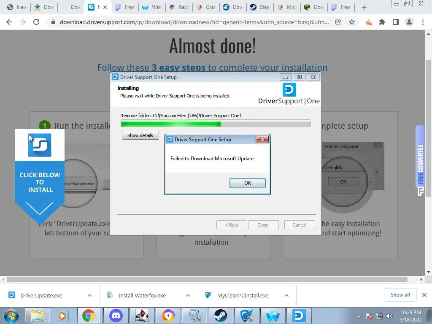Viewport: 432px width, 324px height.
Task: Switch to the Stea tab
Action: tap(260, 7)
